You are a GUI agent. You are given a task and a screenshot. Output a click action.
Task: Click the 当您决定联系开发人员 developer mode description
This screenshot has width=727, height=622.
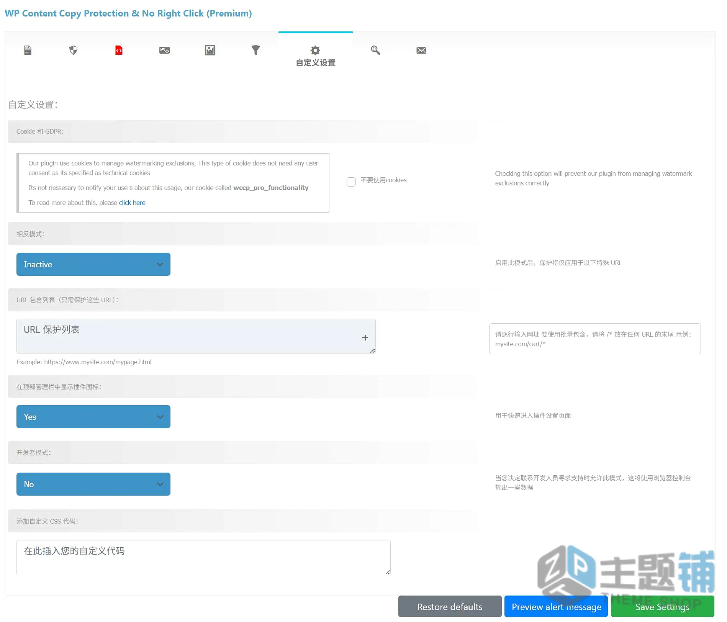click(x=593, y=483)
